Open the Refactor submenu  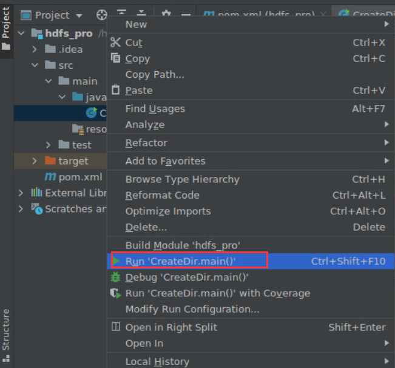(146, 143)
